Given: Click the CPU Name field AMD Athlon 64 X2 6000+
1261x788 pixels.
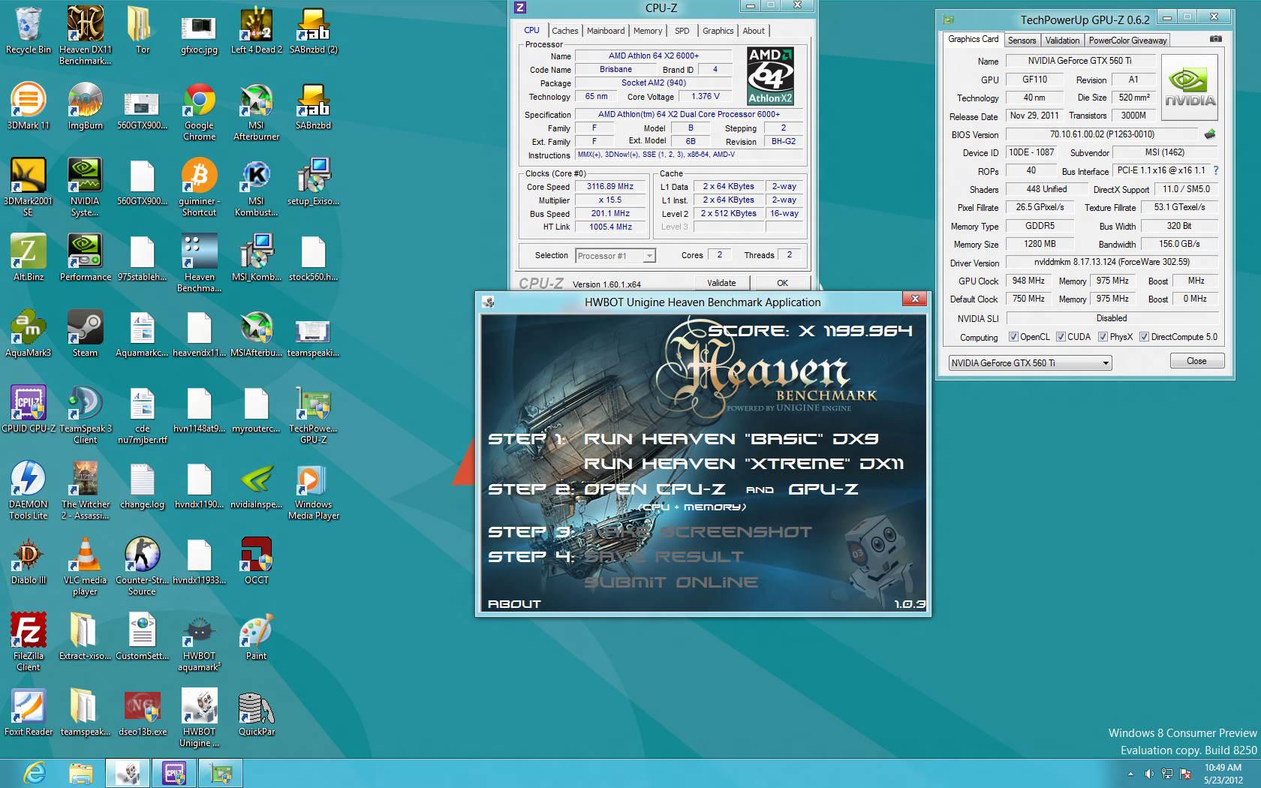Looking at the screenshot, I should [x=653, y=56].
